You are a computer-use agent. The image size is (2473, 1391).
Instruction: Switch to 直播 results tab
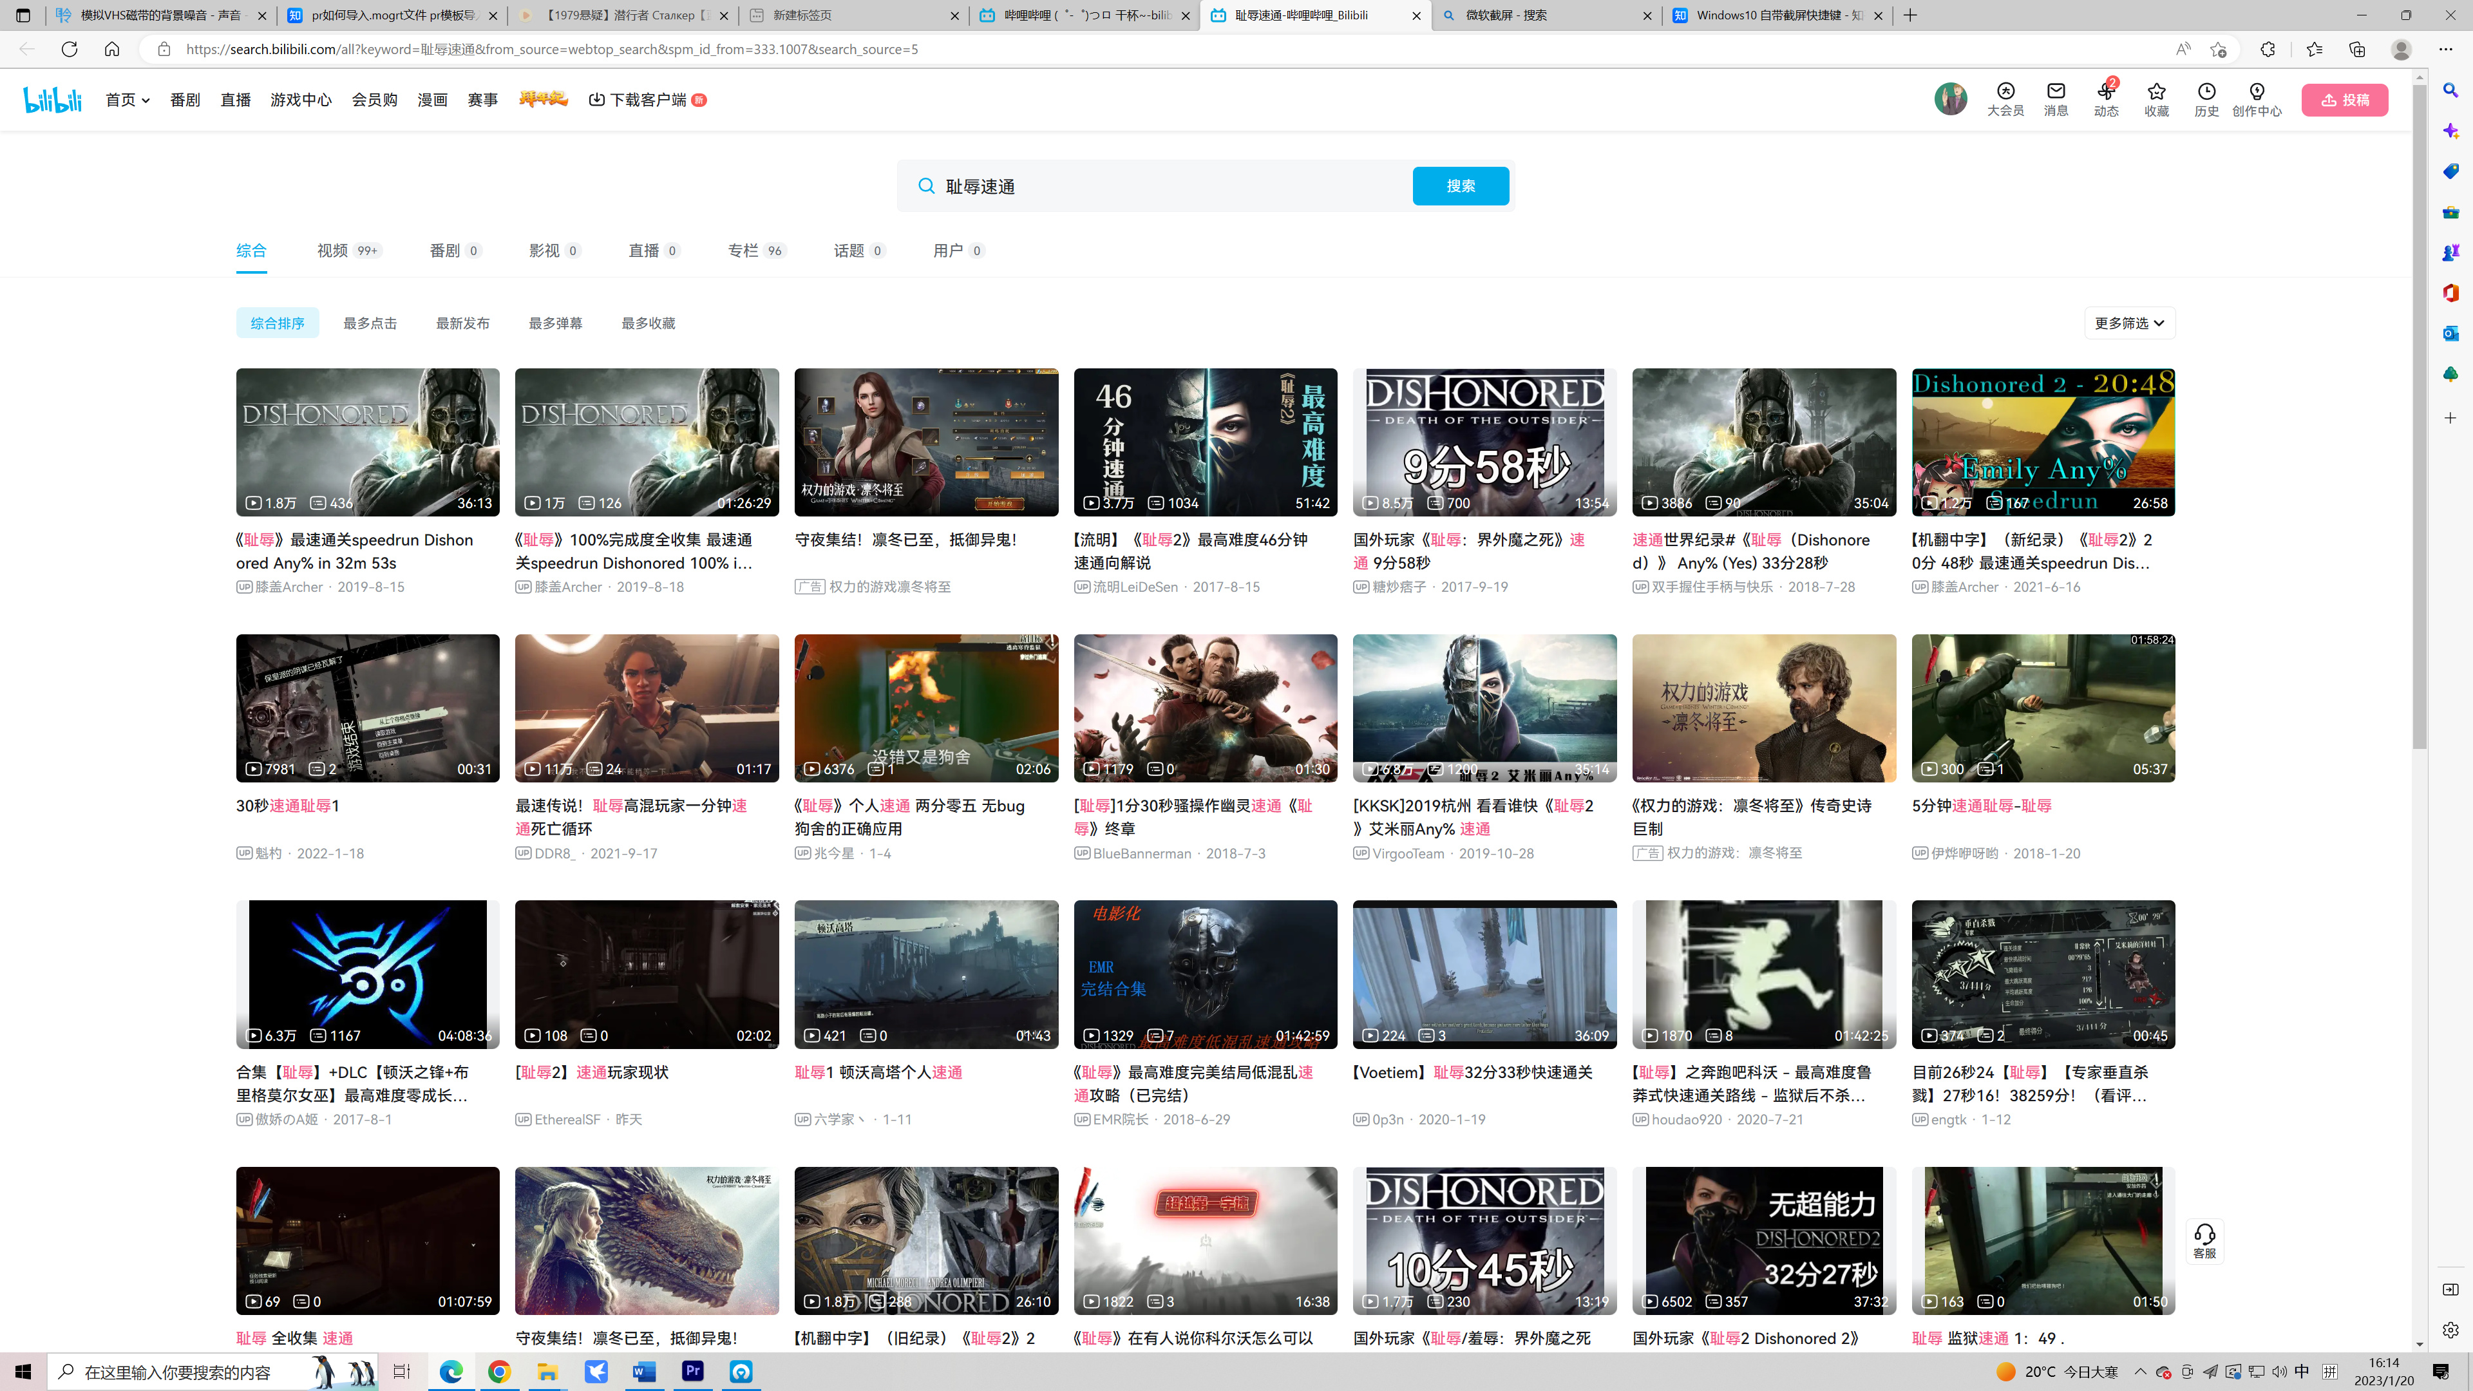(654, 251)
